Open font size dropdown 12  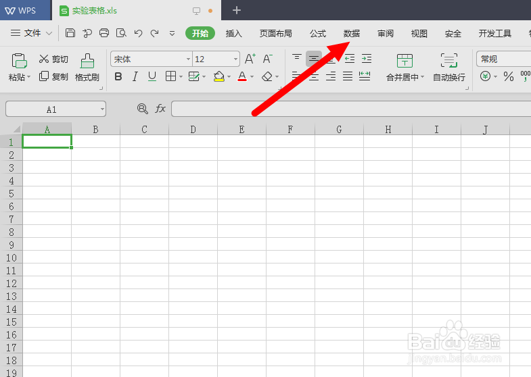(235, 59)
